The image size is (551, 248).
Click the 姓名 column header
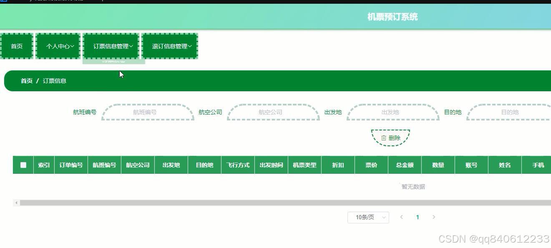click(x=505, y=165)
